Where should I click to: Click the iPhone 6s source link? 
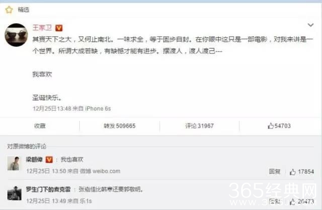pyautogui.click(x=98, y=108)
